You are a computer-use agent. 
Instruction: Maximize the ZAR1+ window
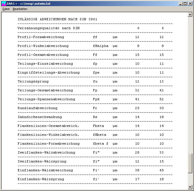click(x=185, y=3)
